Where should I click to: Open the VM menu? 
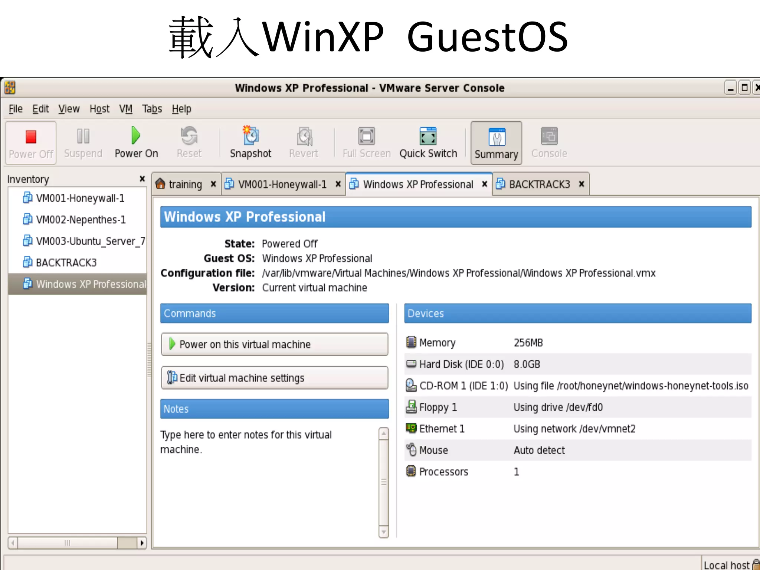(x=126, y=109)
